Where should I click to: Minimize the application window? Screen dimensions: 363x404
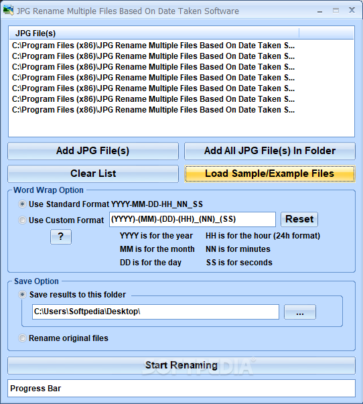point(320,11)
